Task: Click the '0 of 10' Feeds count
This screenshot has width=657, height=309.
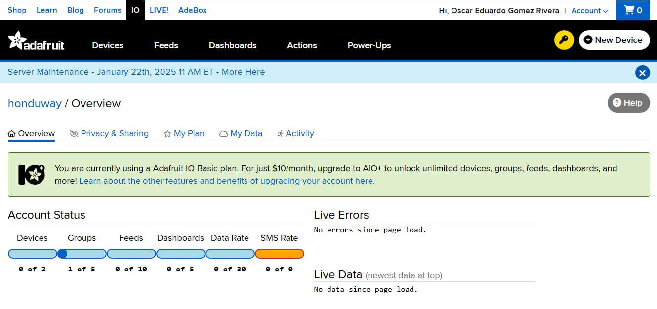Action: pos(131,269)
